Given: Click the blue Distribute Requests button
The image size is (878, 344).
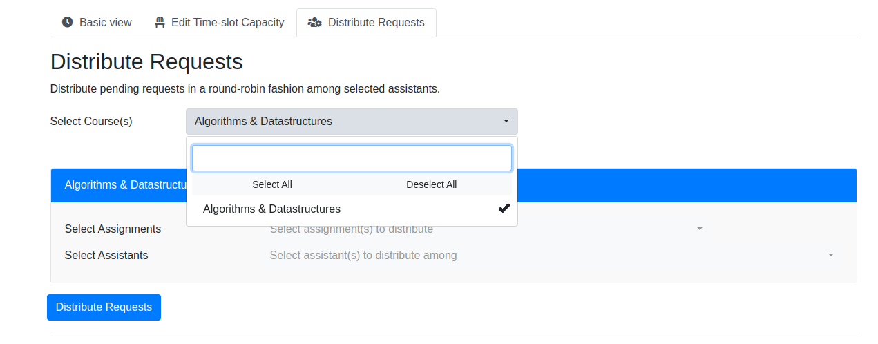Looking at the screenshot, I should click(104, 307).
